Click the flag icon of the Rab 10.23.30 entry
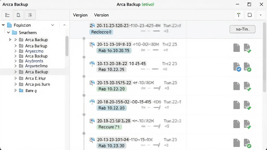 click(x=92, y=140)
